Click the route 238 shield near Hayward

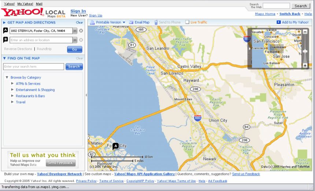[195, 89]
